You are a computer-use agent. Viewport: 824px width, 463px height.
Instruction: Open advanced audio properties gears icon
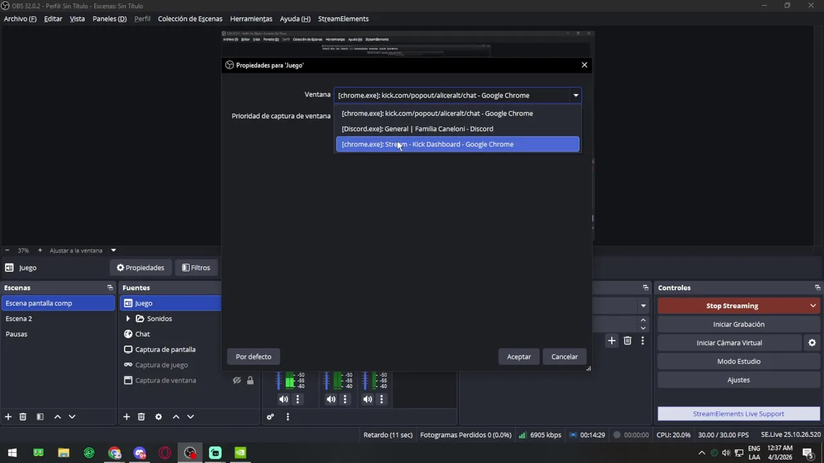(270, 417)
